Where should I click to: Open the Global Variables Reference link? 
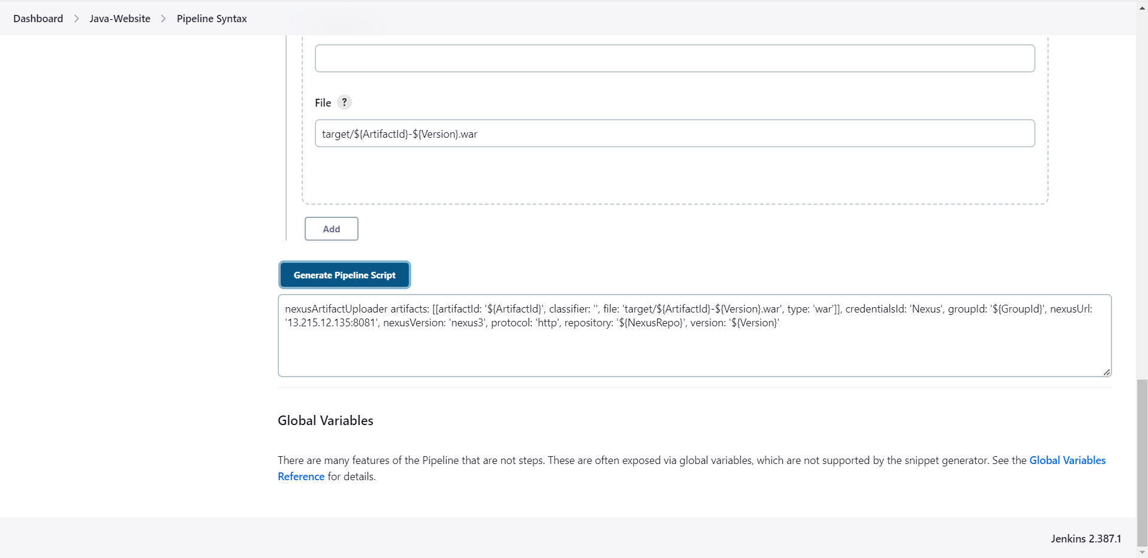tap(1067, 460)
